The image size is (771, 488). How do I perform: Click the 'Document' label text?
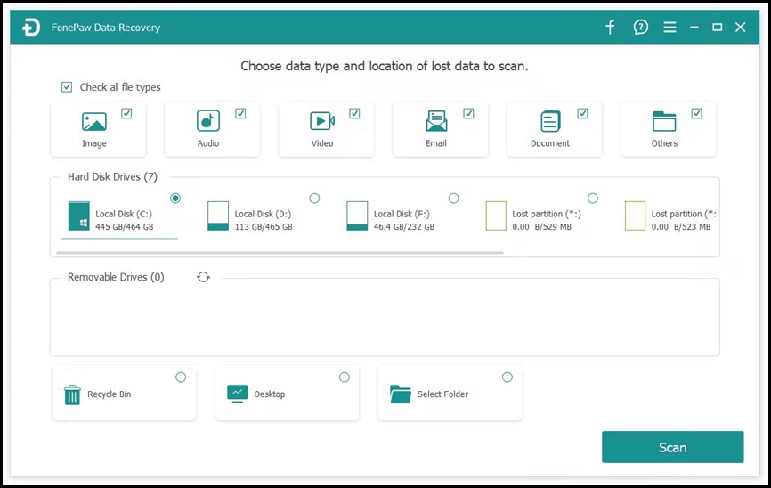tap(550, 143)
